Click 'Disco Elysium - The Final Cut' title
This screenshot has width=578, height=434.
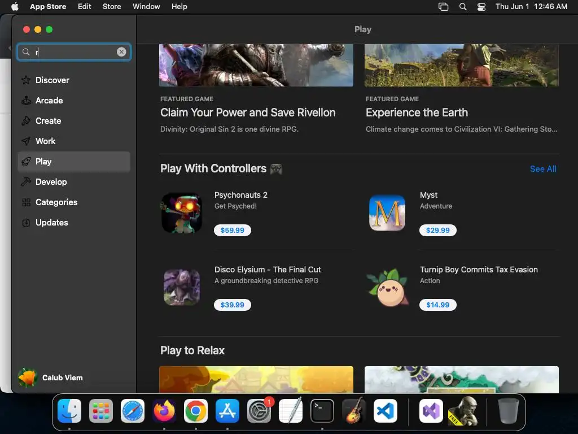tap(268, 270)
